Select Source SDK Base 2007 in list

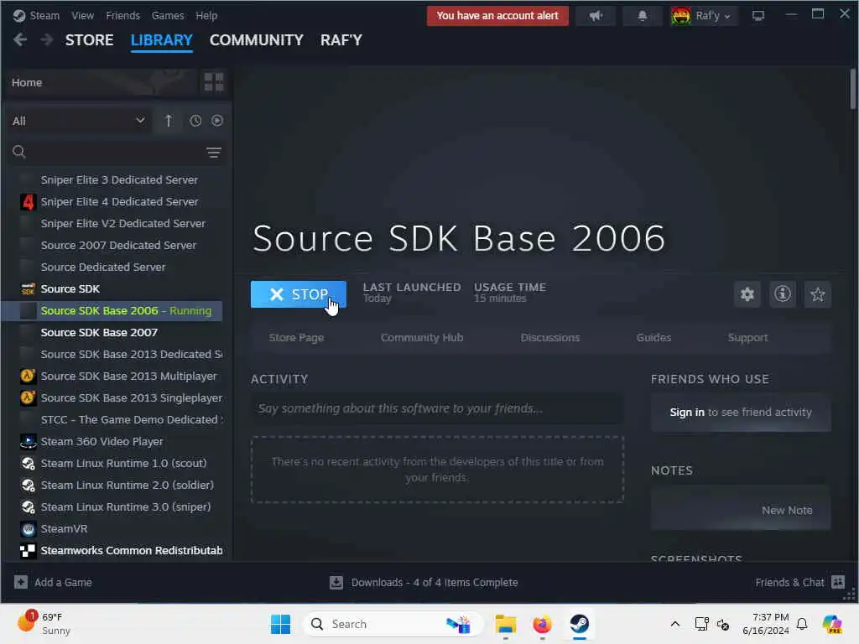point(99,332)
